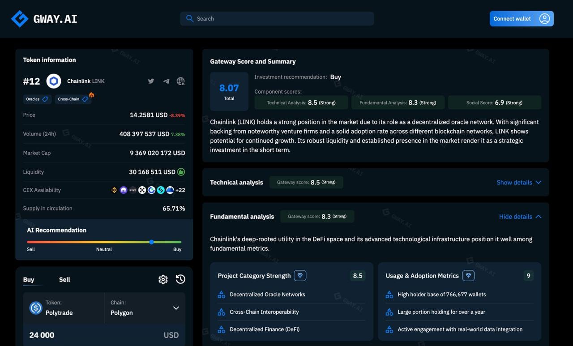
Task: Click icon beside Large portion holding item
Action: tap(389, 312)
